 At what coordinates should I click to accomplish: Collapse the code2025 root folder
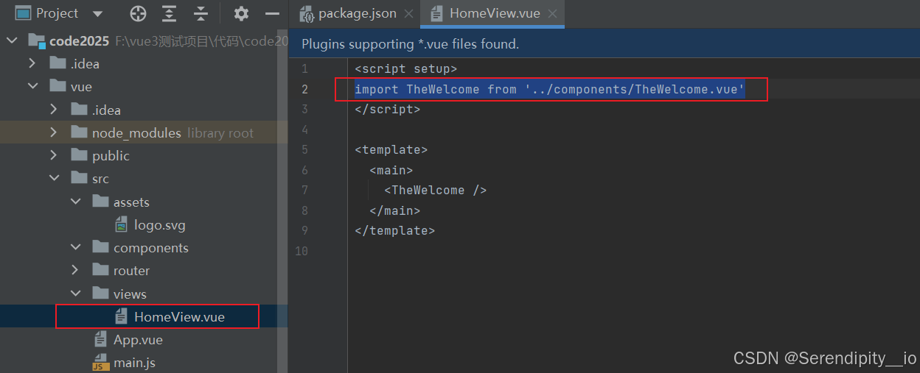click(11, 40)
